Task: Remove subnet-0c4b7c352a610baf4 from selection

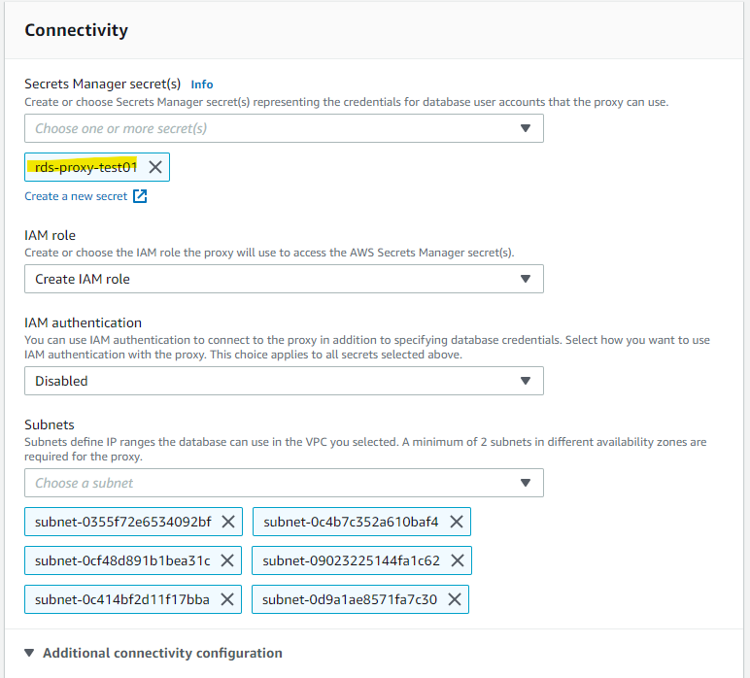Action: pos(457,522)
